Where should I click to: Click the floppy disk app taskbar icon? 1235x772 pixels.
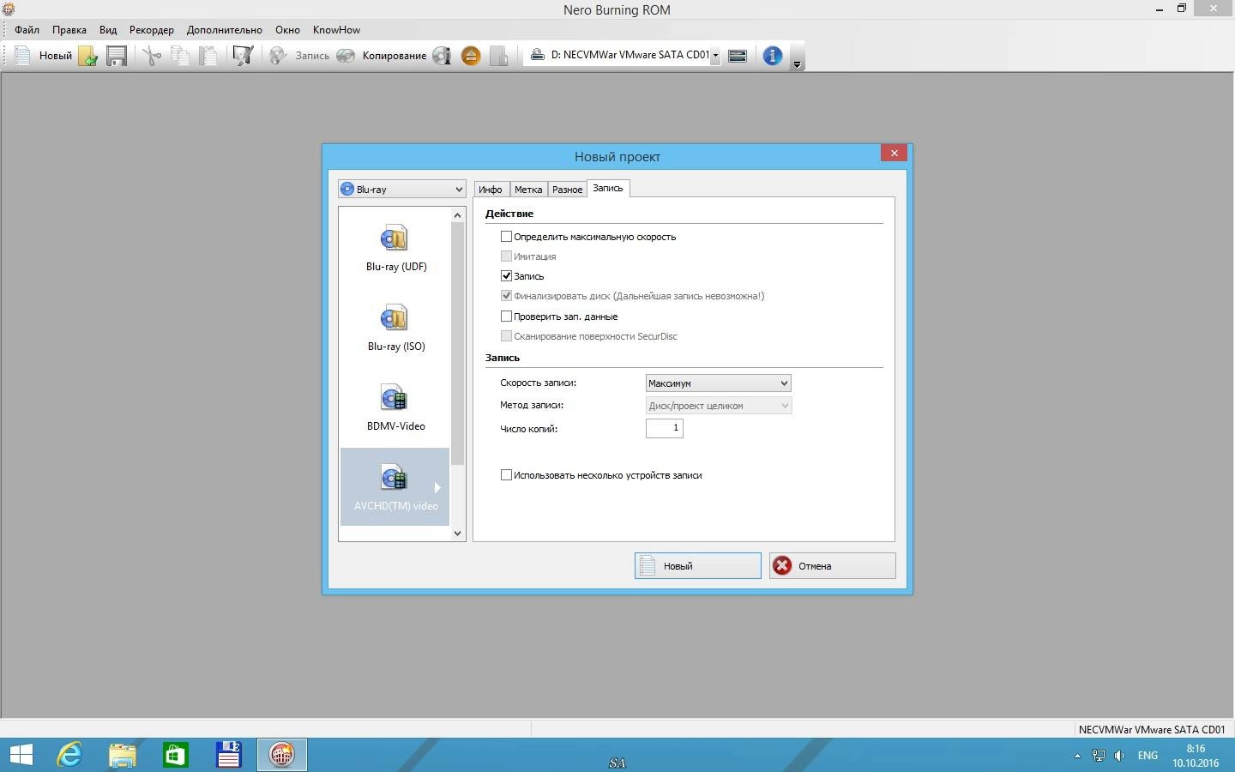point(229,755)
